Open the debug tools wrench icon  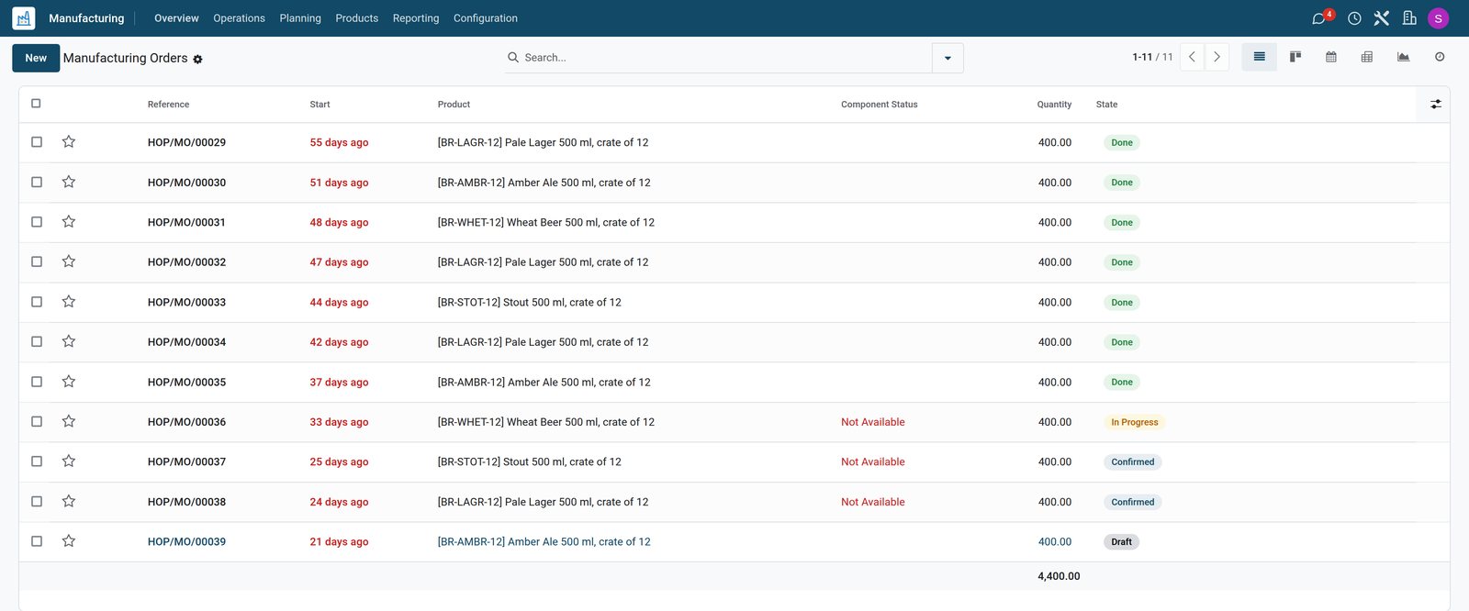[x=1382, y=18]
